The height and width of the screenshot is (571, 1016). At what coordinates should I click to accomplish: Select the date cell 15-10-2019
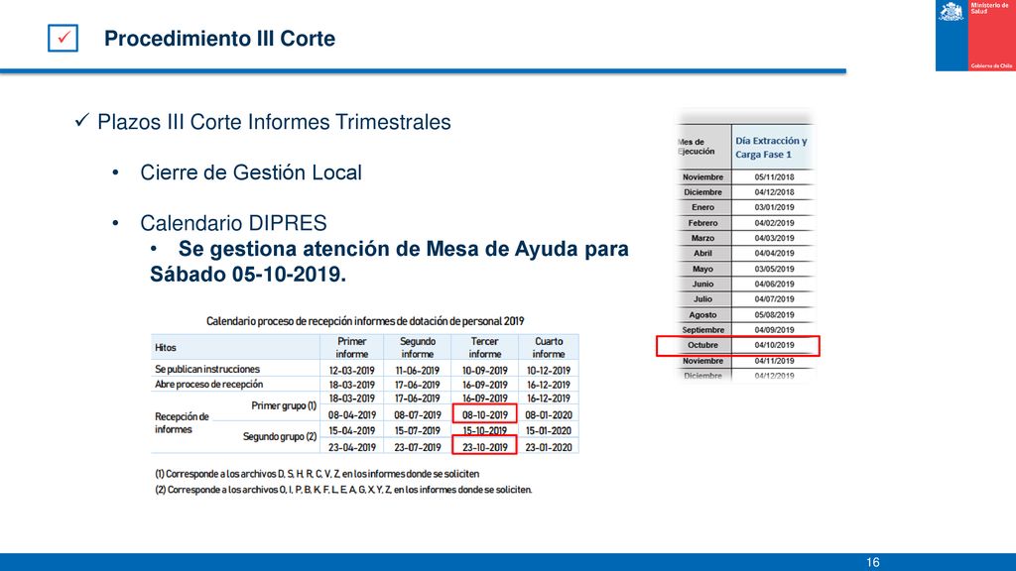coord(484,430)
